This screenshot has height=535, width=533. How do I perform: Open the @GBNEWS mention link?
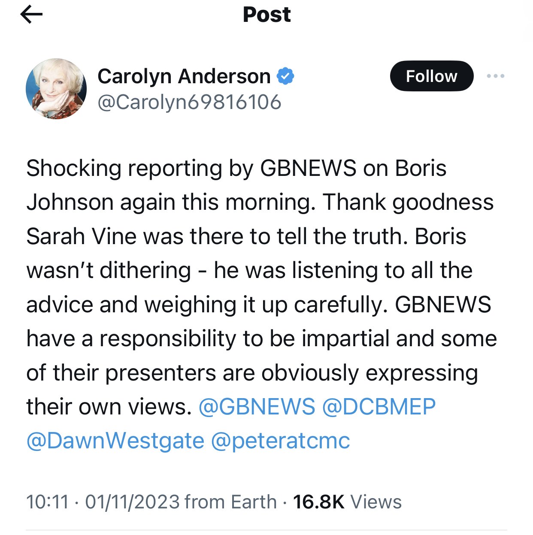coord(257,407)
